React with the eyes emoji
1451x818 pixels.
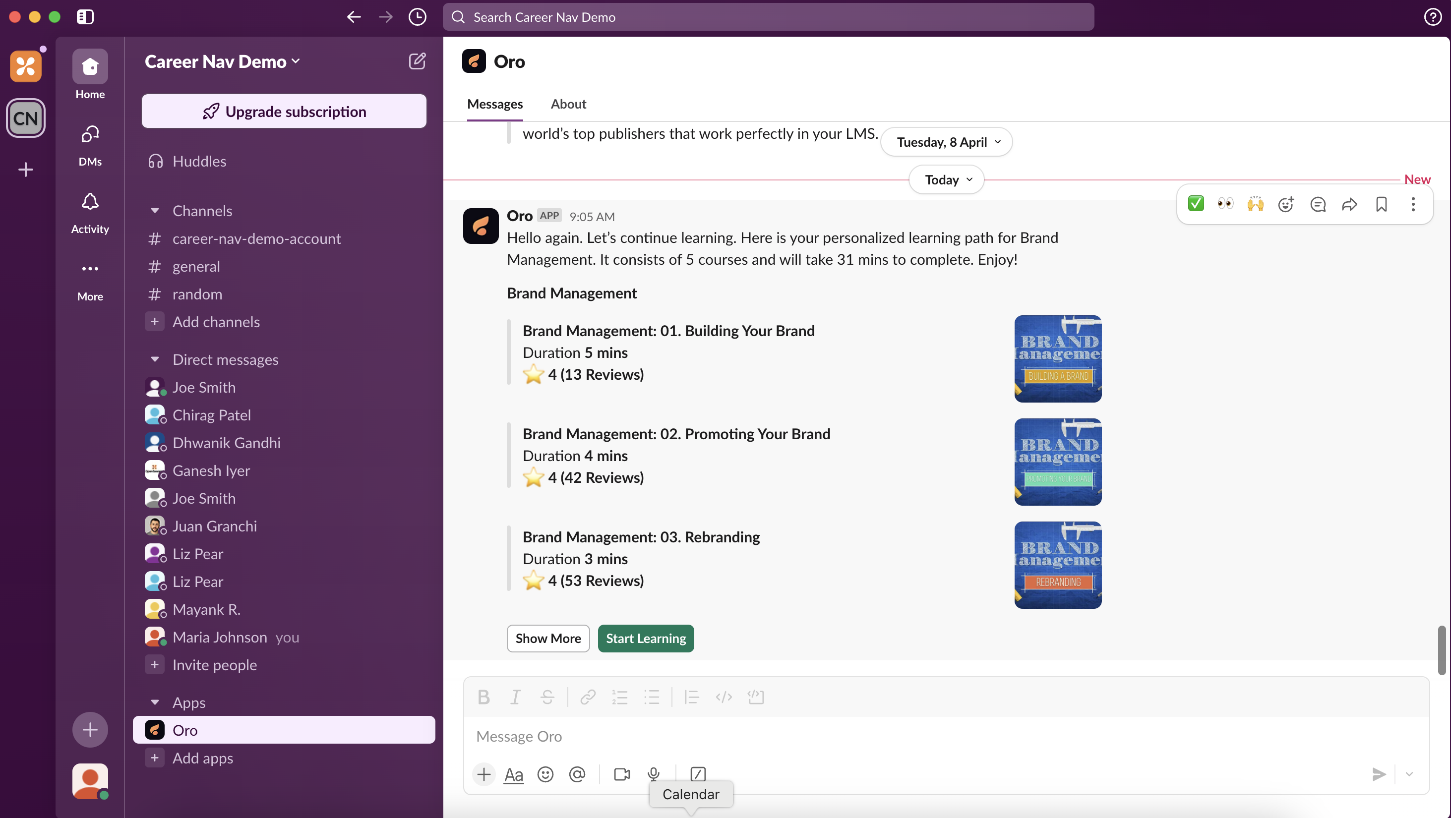1226,204
